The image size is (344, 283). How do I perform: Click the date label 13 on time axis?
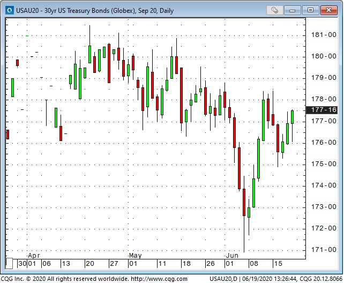[x=66, y=264]
